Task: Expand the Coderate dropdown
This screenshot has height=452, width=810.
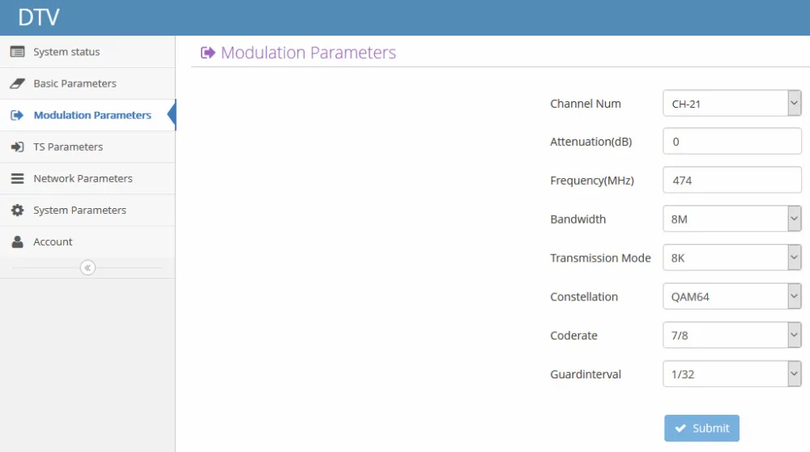Action: pyautogui.click(x=732, y=335)
